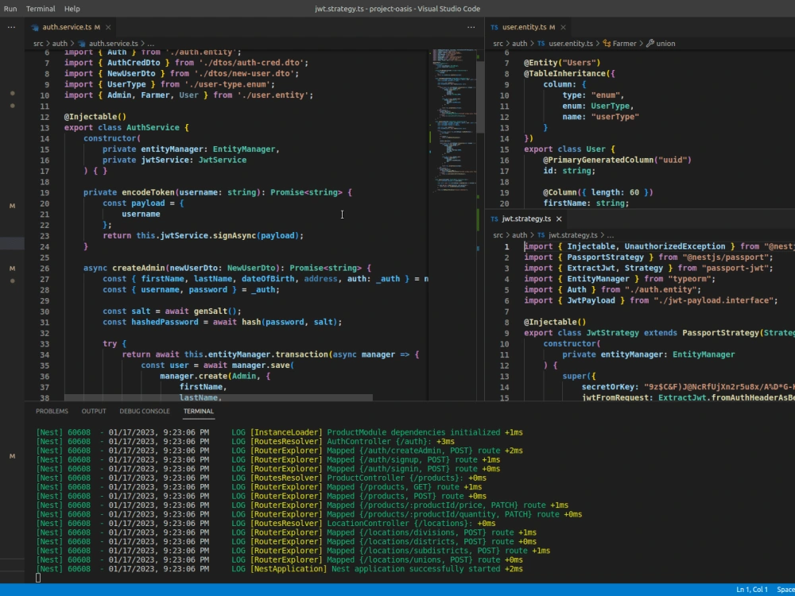Click 'AuthService' class name on line 13
Screen dimensions: 795x596
tap(153, 128)
